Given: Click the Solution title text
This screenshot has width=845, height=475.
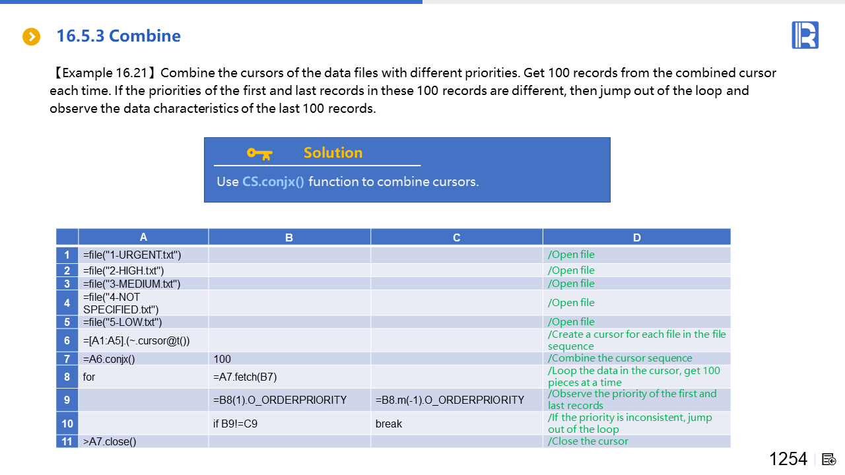Looking at the screenshot, I should click(x=333, y=153).
